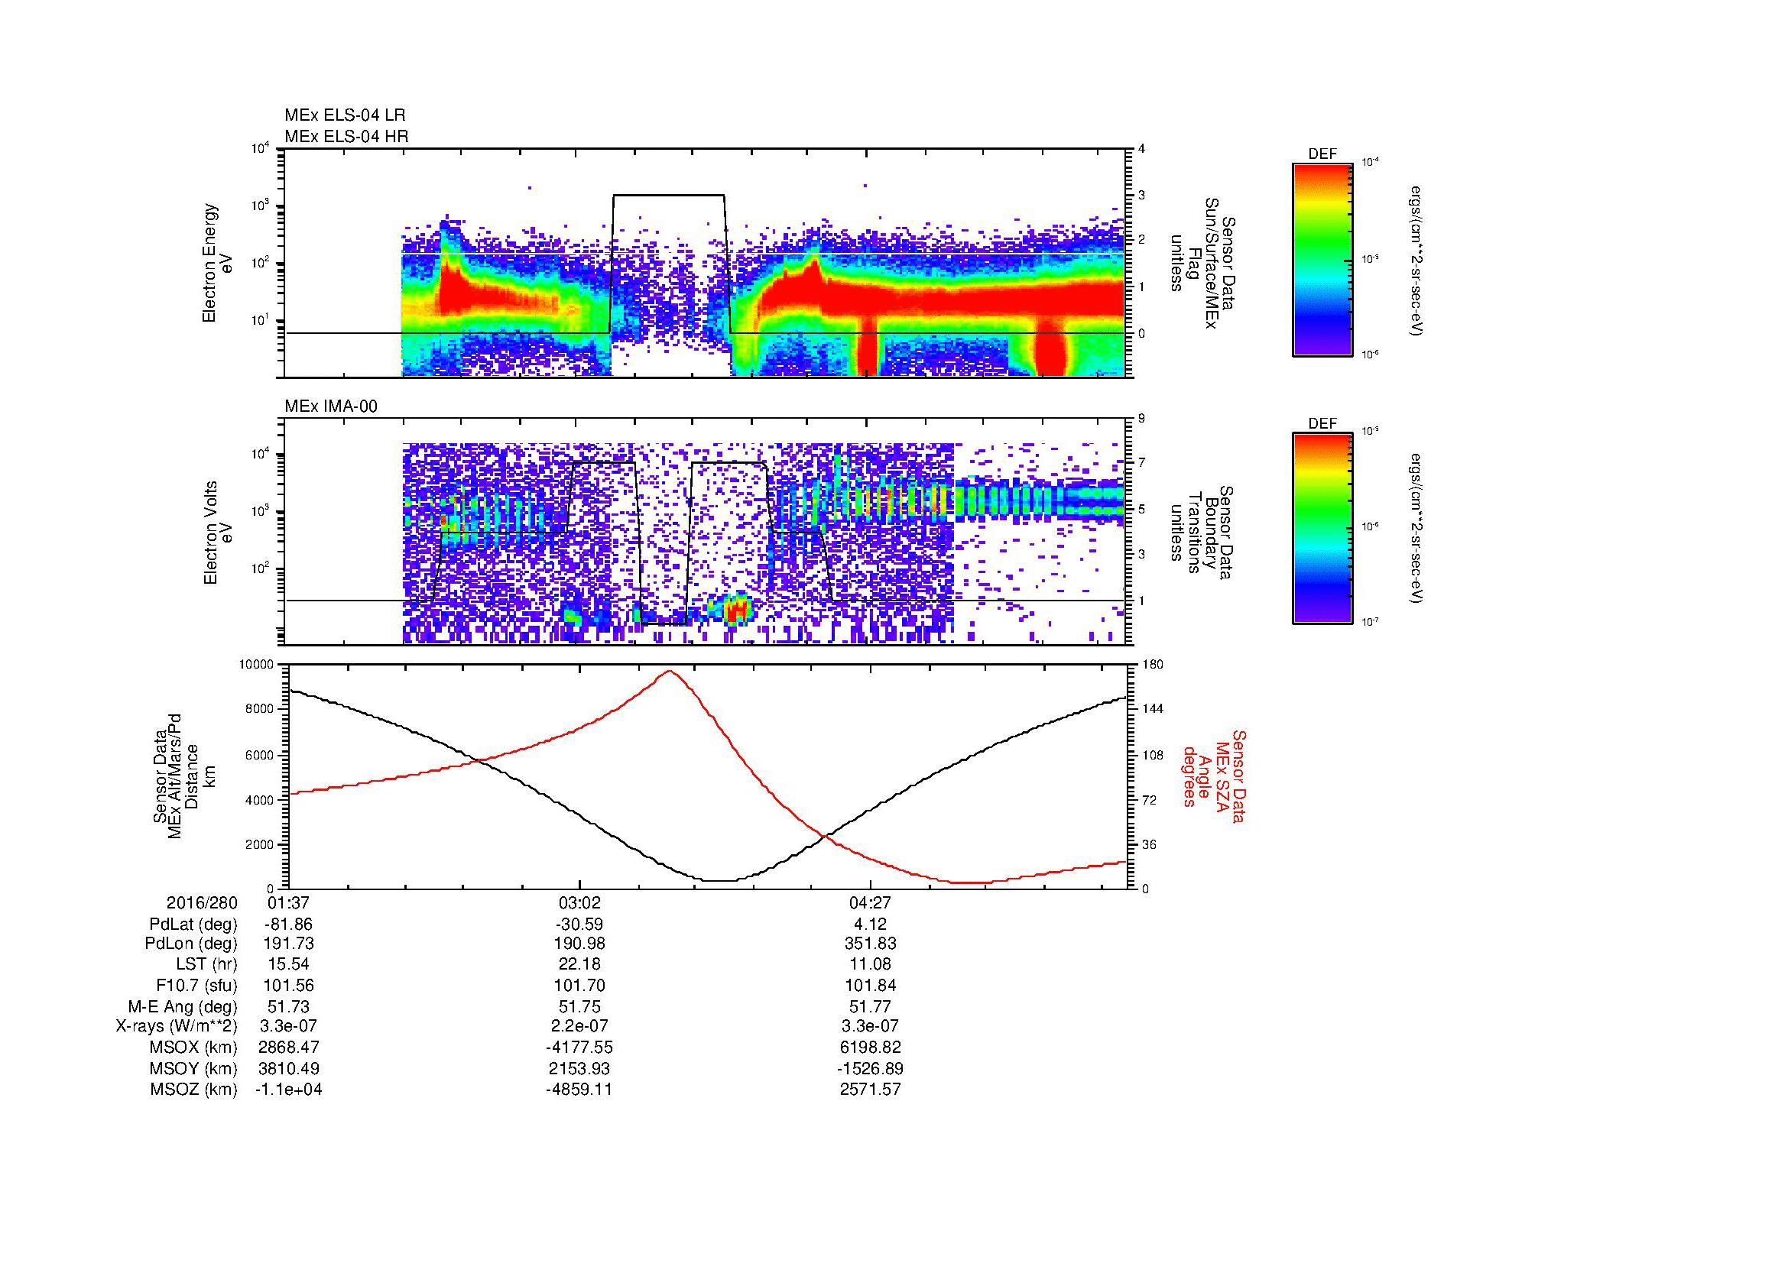The width and height of the screenshot is (1788, 1263).
Task: Click the 'PdLat (deg)' row label
Action: coord(193,925)
